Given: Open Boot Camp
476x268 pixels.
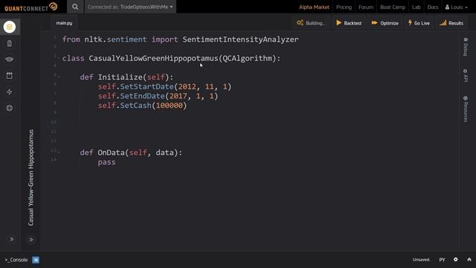Looking at the screenshot, I should (x=393, y=7).
